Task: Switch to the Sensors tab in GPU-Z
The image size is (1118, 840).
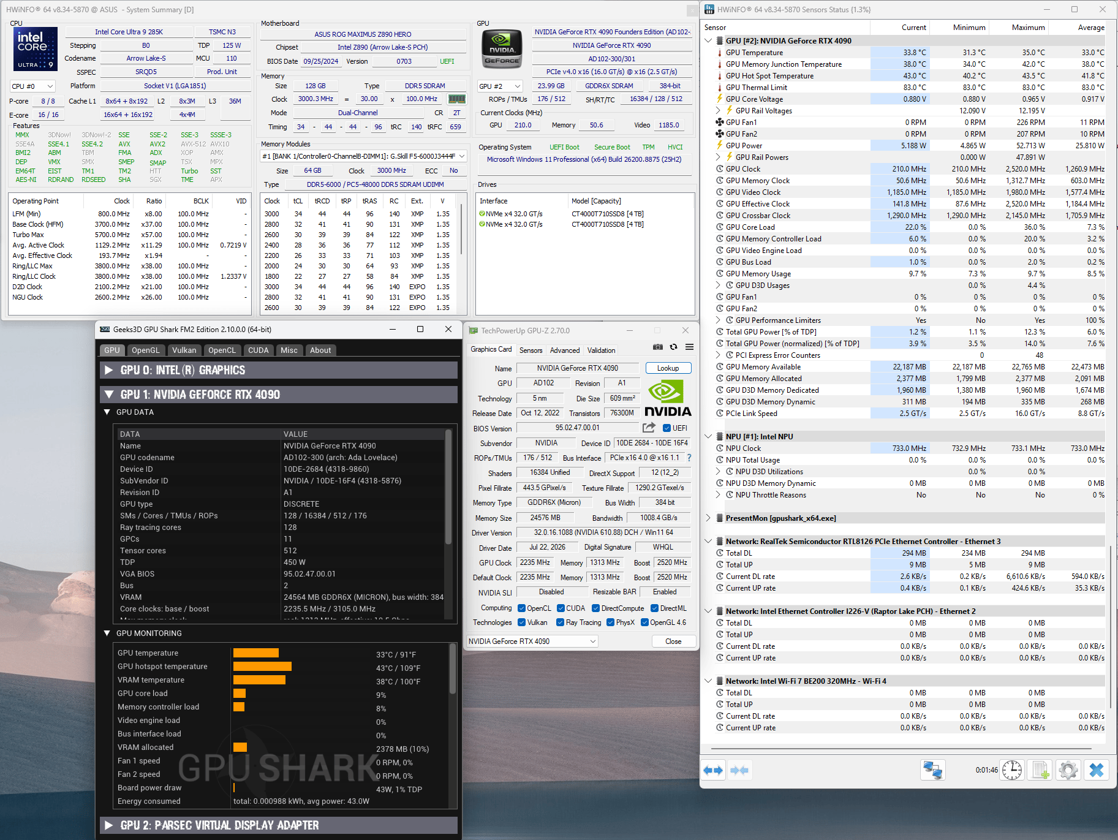Action: pyautogui.click(x=531, y=350)
